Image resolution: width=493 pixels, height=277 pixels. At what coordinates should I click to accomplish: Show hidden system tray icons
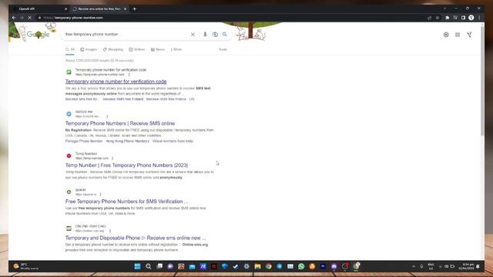pos(414,266)
